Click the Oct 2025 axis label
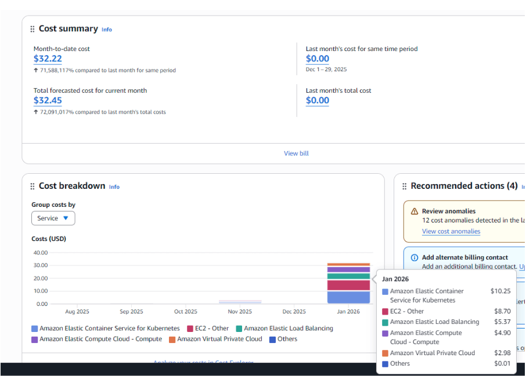 pos(186,312)
